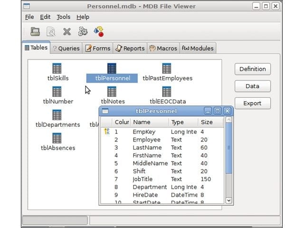Open the Edit menu
The image size is (304, 228).
[45, 17]
